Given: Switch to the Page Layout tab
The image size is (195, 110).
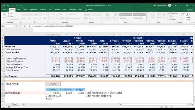Looking at the screenshot, I should [x=34, y=9].
